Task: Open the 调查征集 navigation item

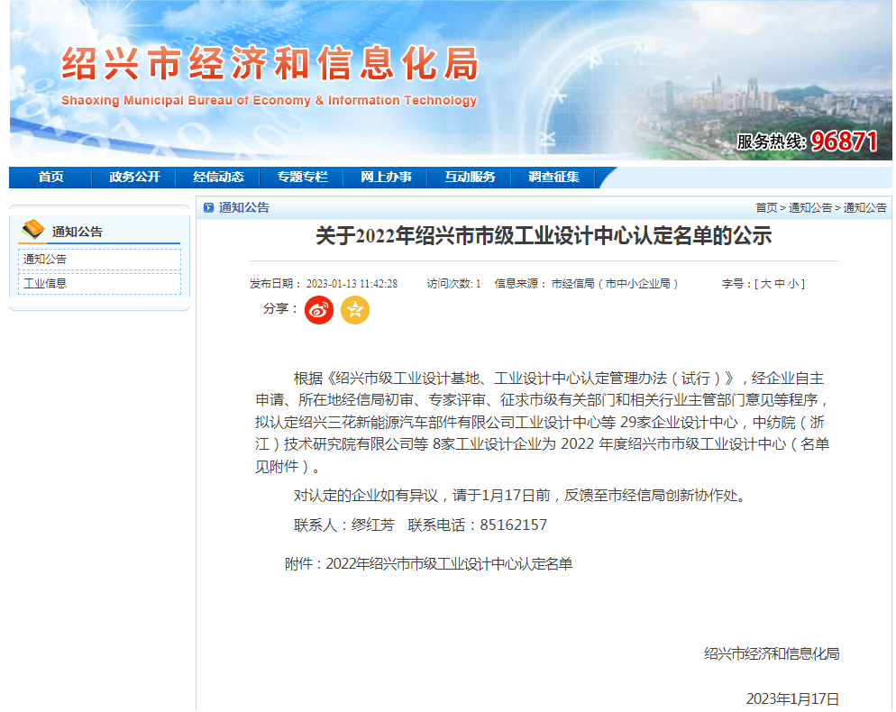Action: 553,178
